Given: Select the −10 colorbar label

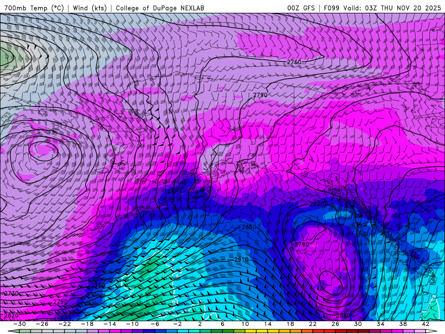Looking at the screenshot, I should click(132, 324).
